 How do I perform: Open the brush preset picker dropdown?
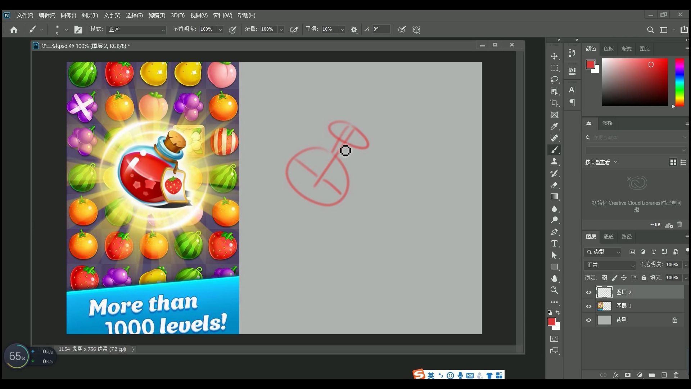[66, 30]
